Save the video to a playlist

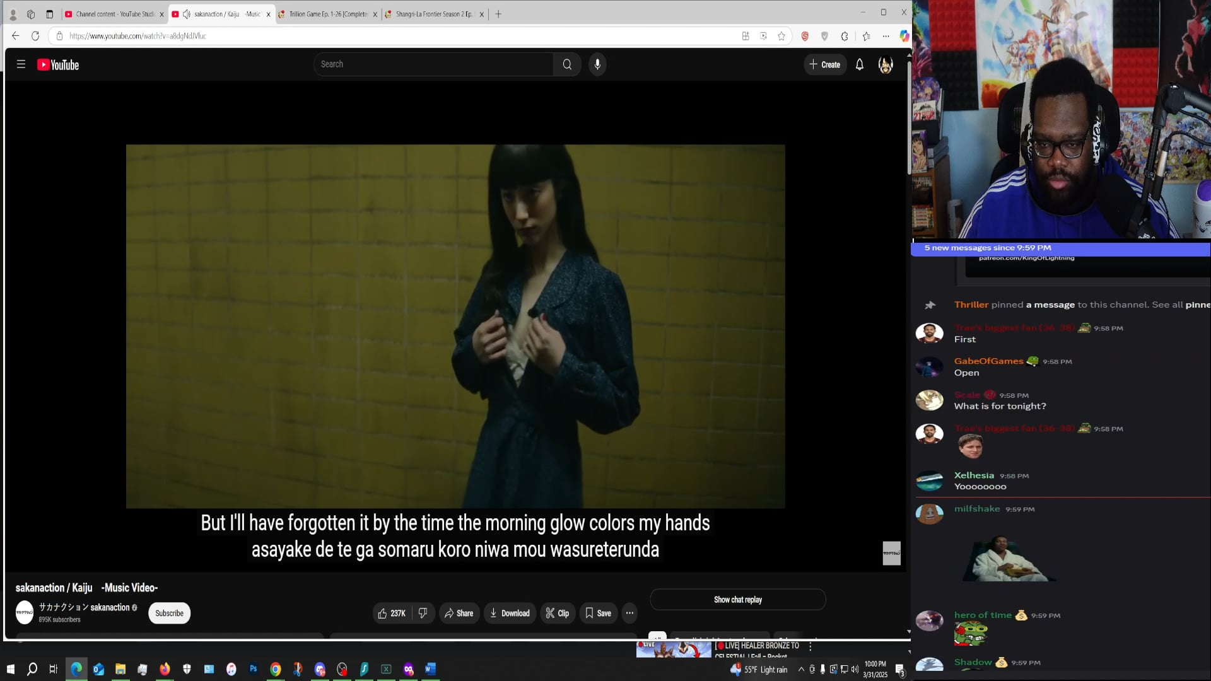pyautogui.click(x=598, y=613)
